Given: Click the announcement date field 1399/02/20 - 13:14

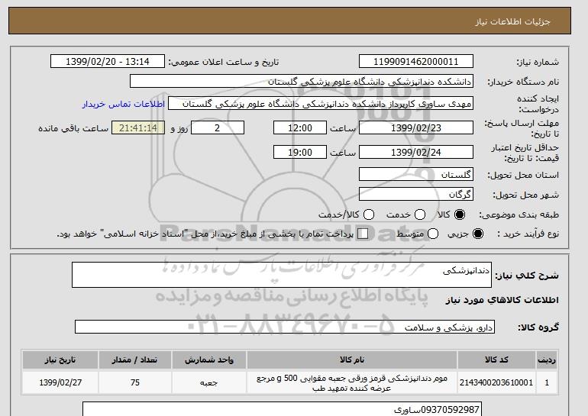Looking at the screenshot, I should pyautogui.click(x=108, y=62).
